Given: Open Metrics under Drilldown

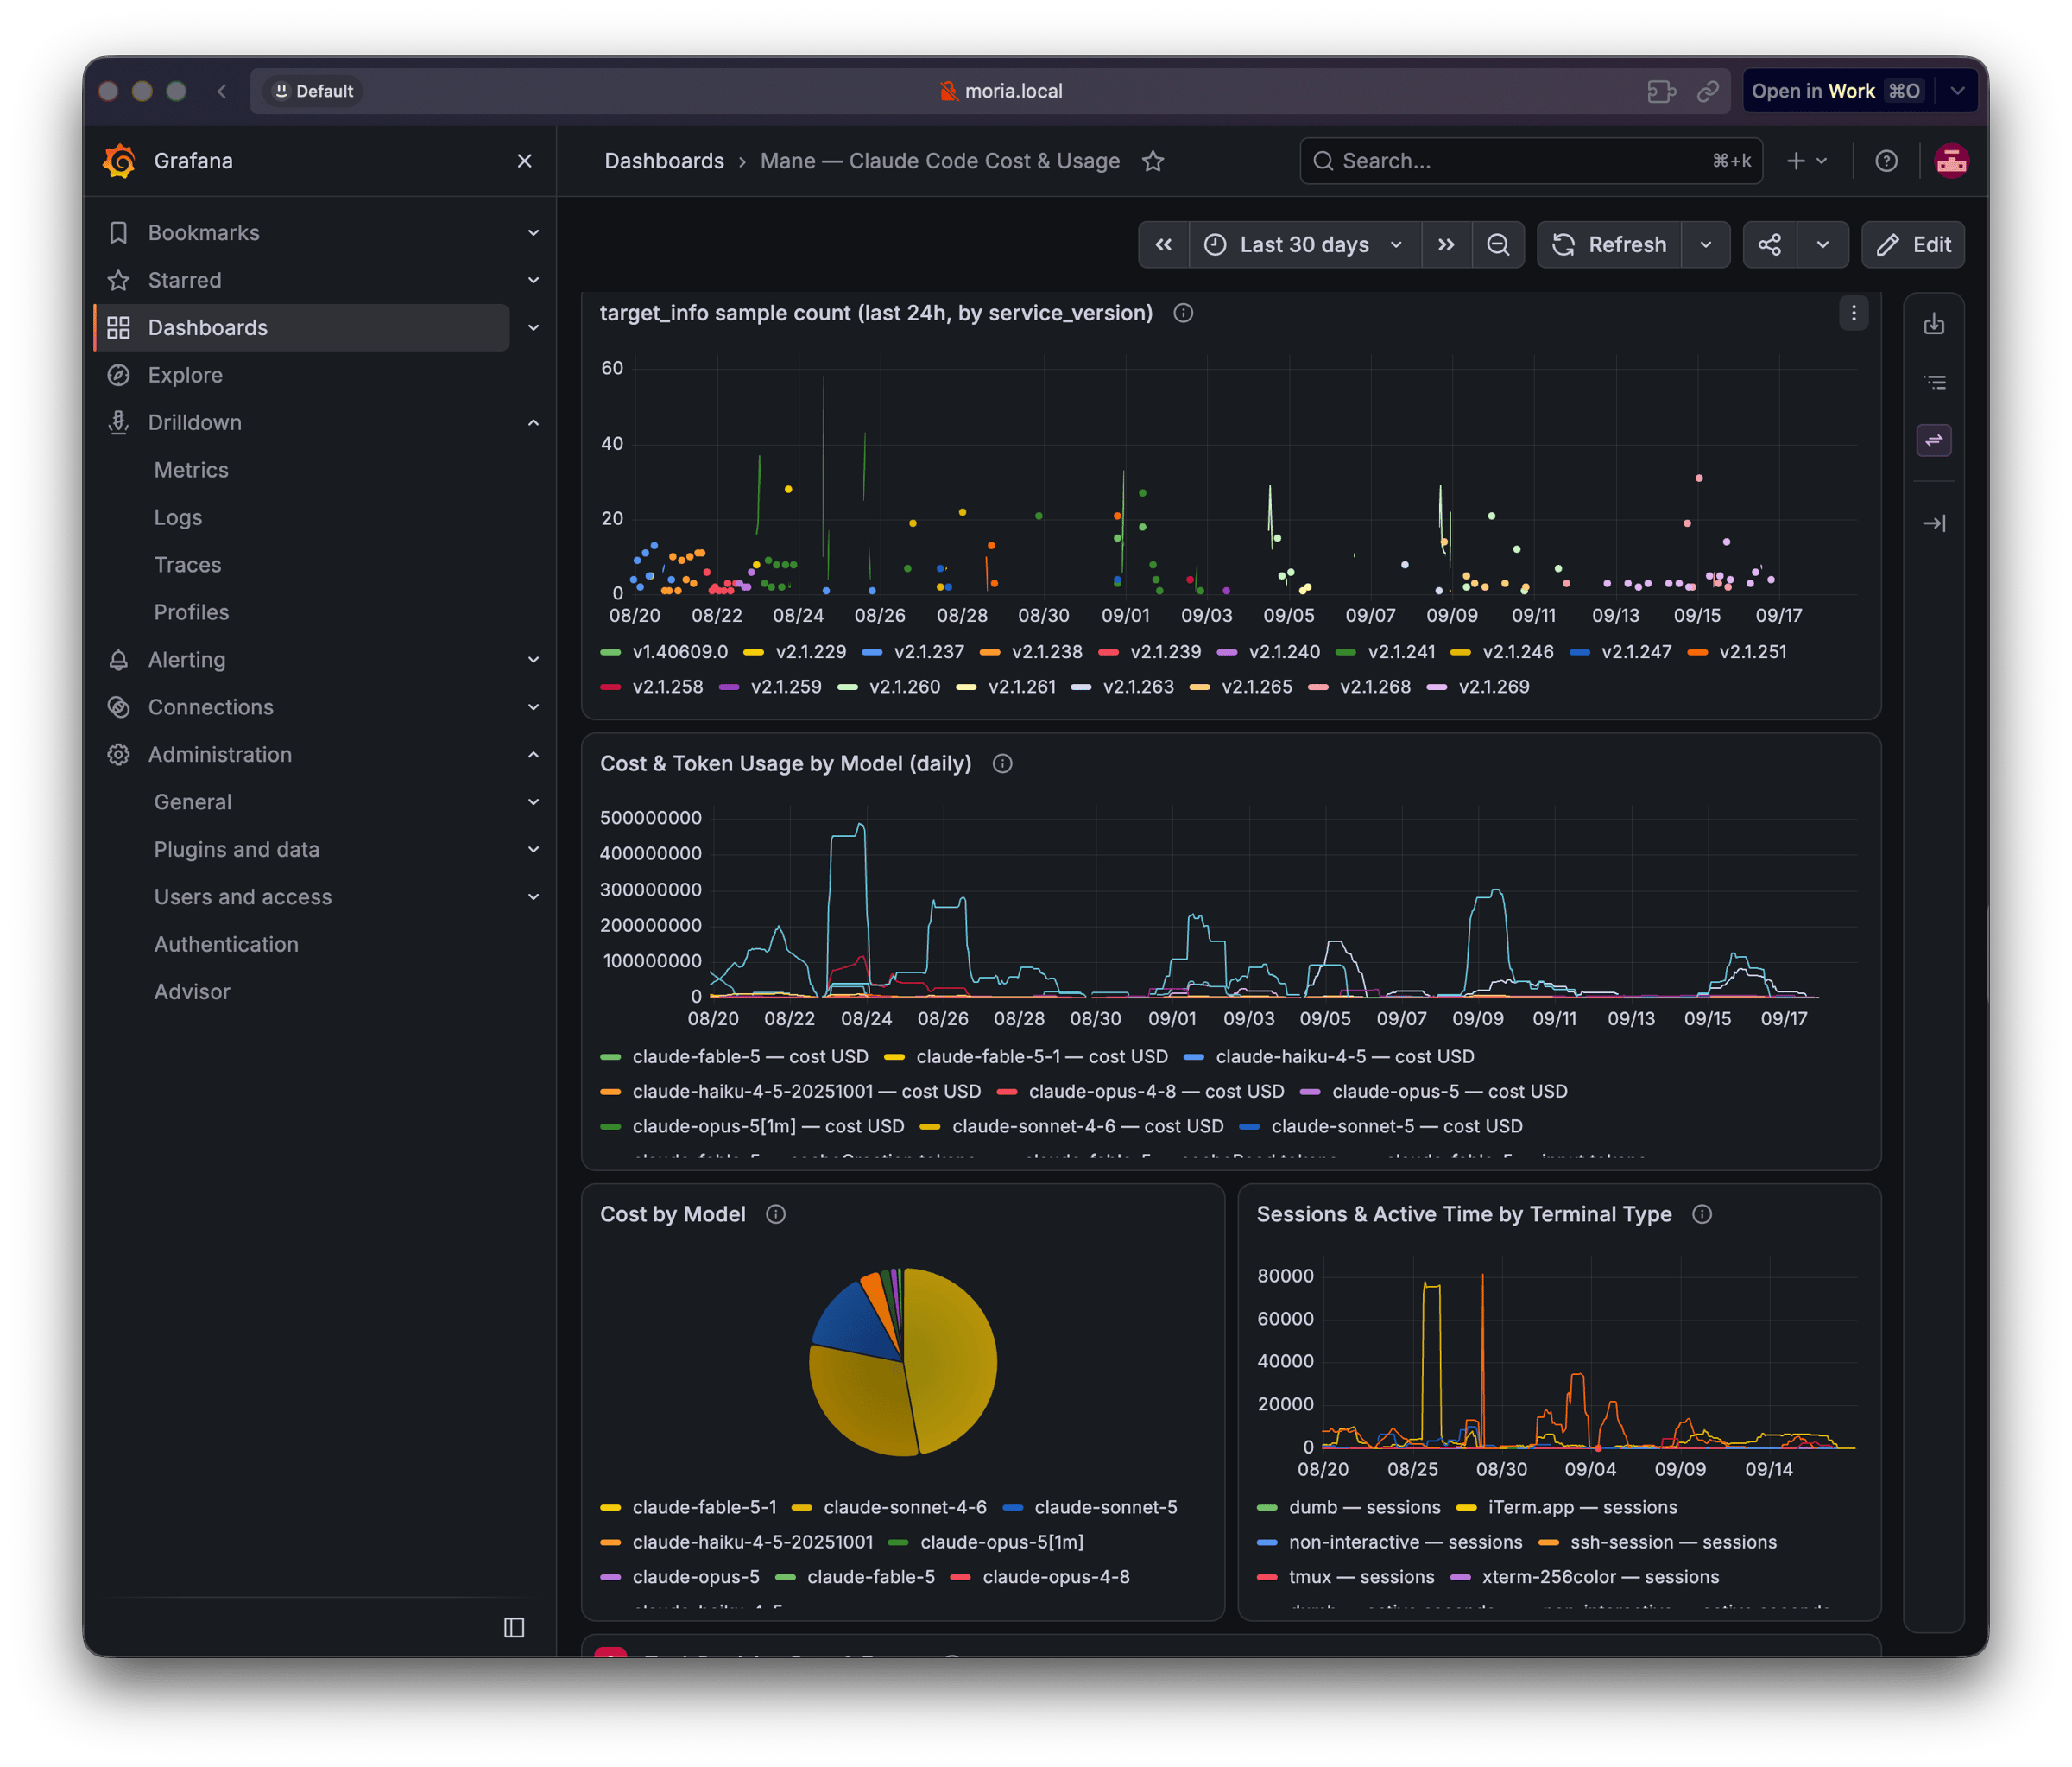Looking at the screenshot, I should click(x=191, y=471).
